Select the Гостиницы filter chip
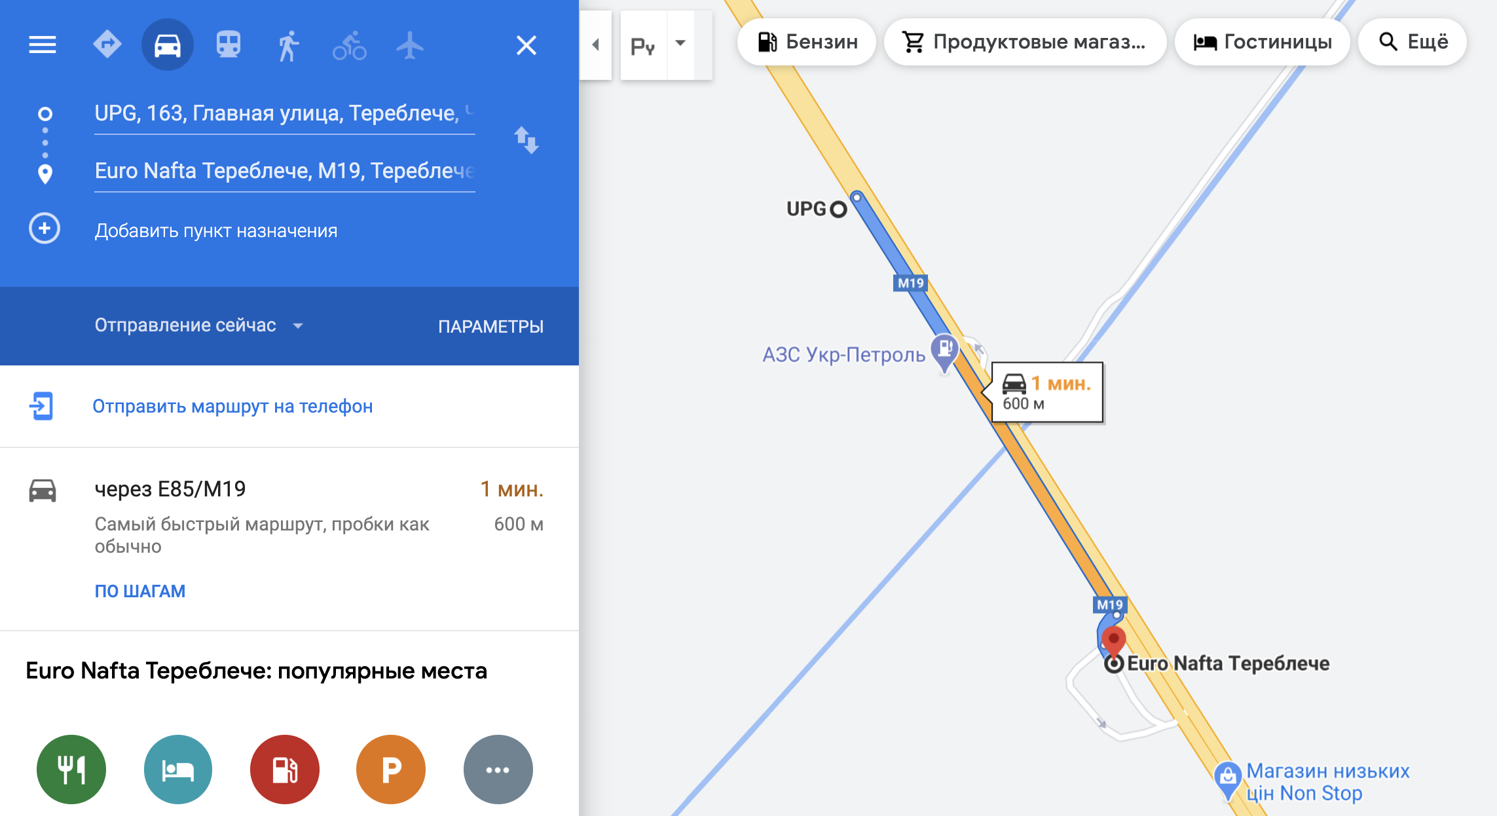The height and width of the screenshot is (816, 1497). 1262,43
